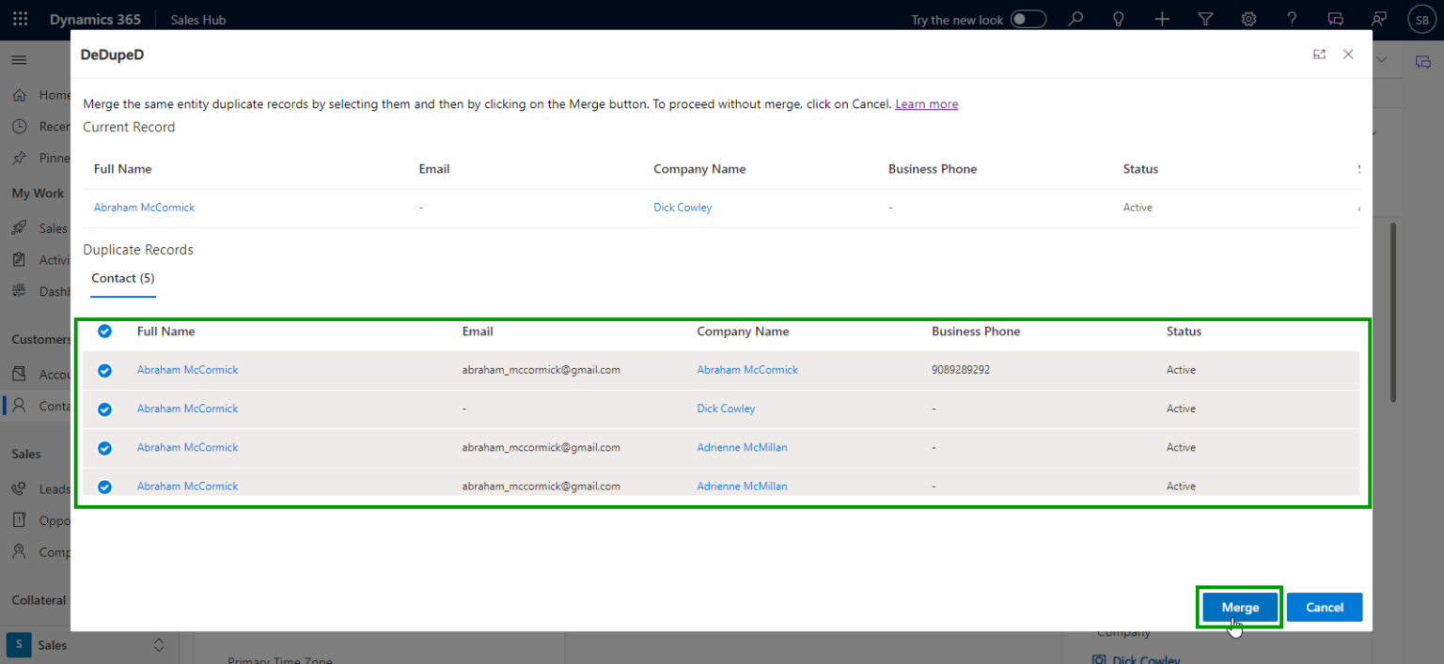The image size is (1444, 664).
Task: Click the lightbulb assistance icon
Action: (1119, 19)
